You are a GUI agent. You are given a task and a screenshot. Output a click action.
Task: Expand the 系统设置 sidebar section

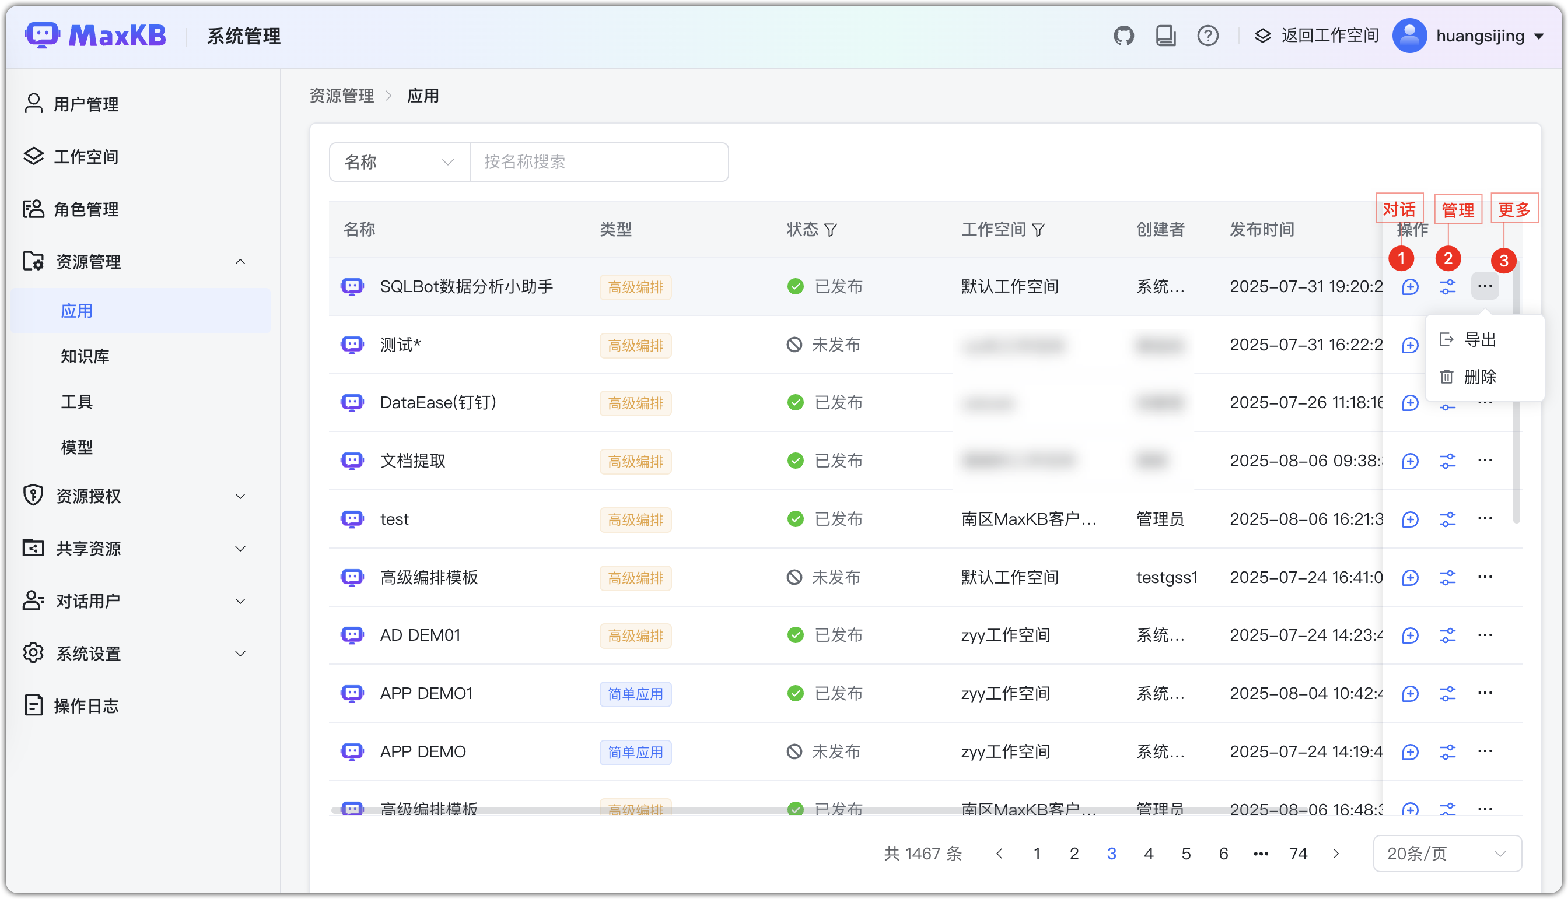tap(240, 653)
